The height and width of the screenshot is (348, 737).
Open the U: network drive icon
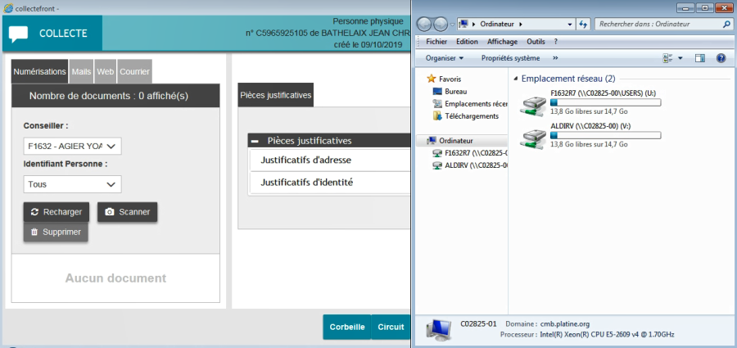tap(534, 105)
